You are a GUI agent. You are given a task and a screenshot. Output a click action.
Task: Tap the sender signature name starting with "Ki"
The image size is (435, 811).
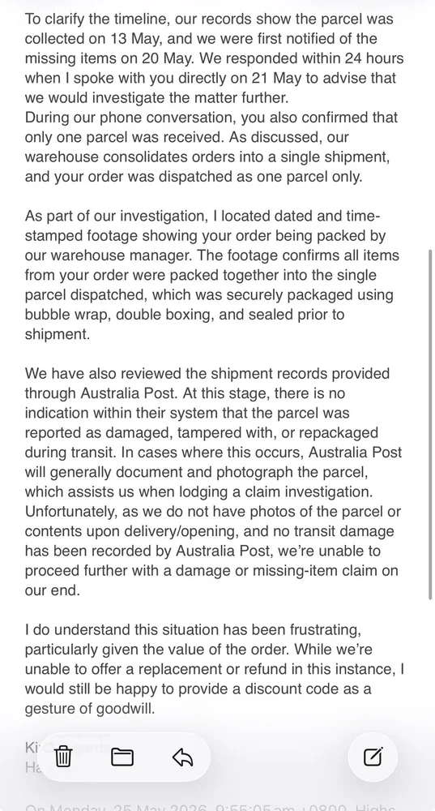[x=31, y=748]
